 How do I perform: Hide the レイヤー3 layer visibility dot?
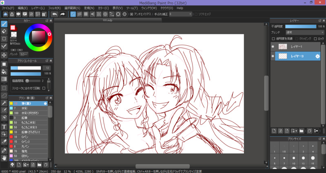(273, 56)
